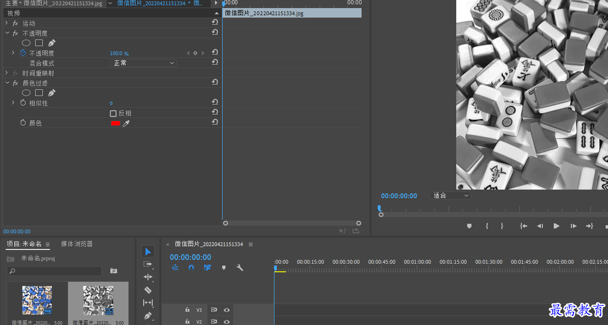Select the Pen tool in tools panel
Viewport: 608px width, 325px height.
click(x=148, y=315)
